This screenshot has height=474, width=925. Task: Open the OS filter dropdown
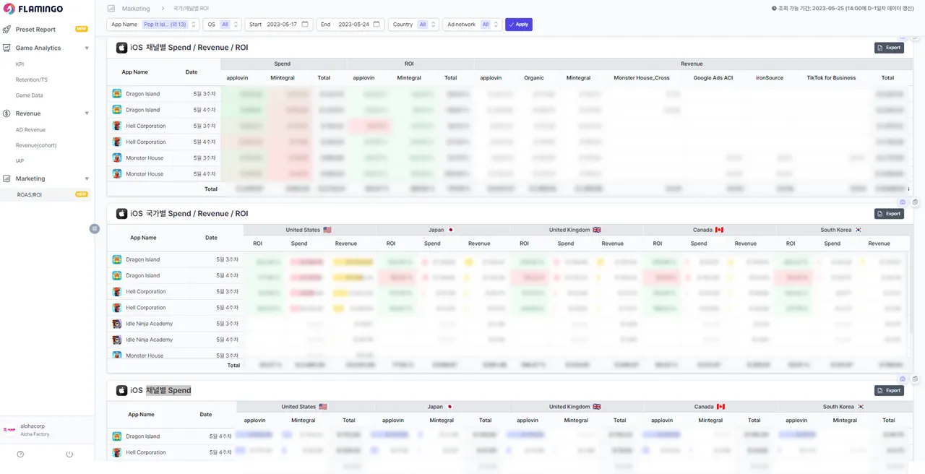(221, 25)
